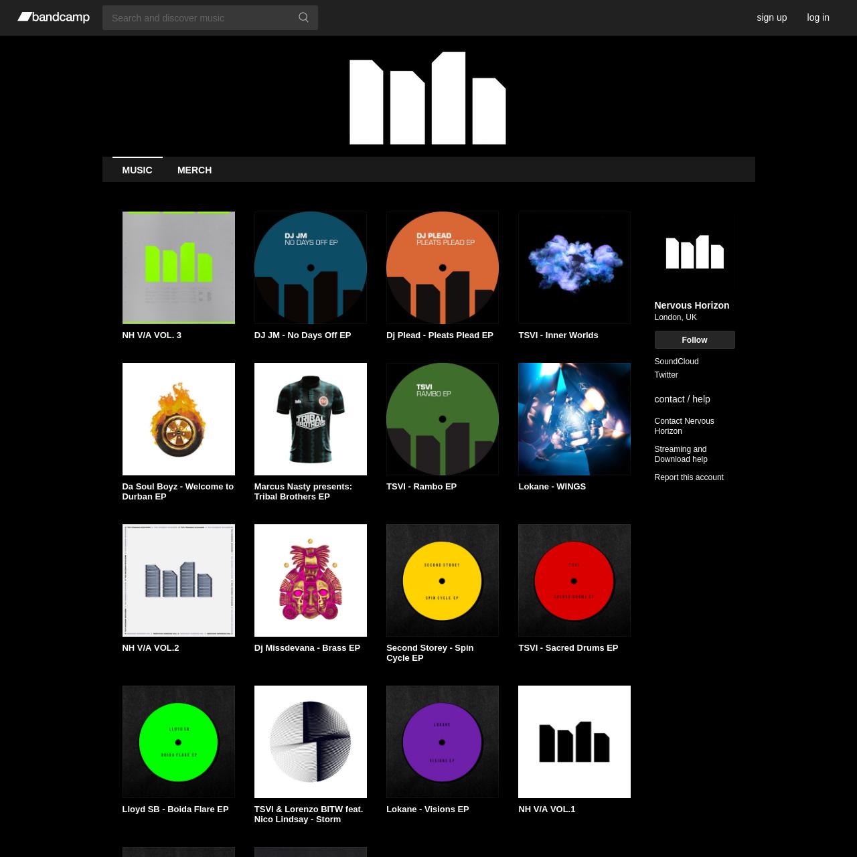Click the Bandcamp logo

(54, 17)
